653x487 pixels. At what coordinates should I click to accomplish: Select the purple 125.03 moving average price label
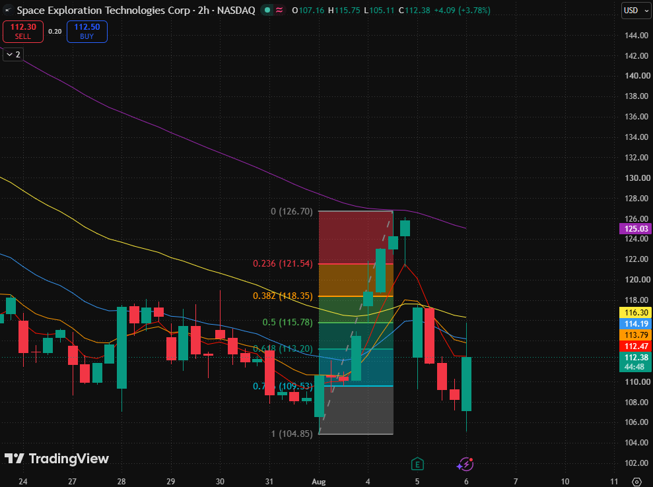tap(636, 228)
